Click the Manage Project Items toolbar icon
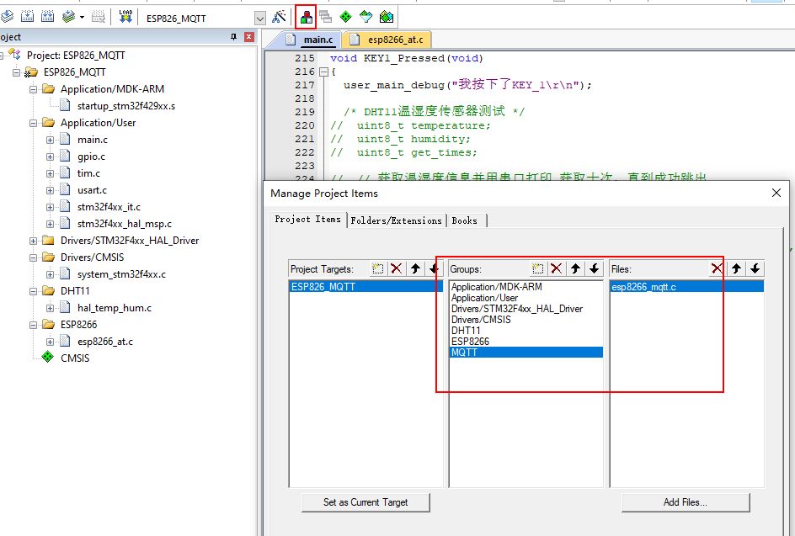Screen dimensions: 795x536 (307, 17)
